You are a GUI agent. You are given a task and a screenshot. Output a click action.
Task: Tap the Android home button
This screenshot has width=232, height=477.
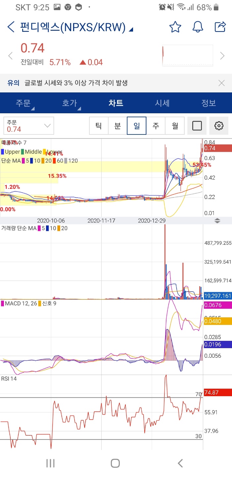click(115, 463)
